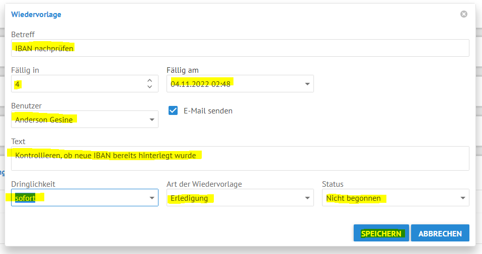The image size is (482, 254).
Task: Decrease the Fällig in value with down arrow
Action: [x=150, y=87]
